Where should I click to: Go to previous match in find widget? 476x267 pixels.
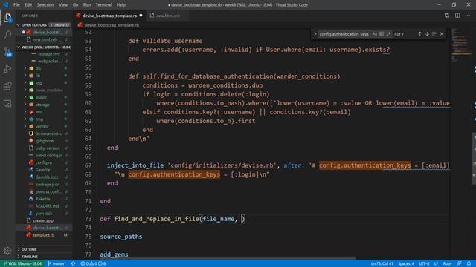pyautogui.click(x=419, y=34)
